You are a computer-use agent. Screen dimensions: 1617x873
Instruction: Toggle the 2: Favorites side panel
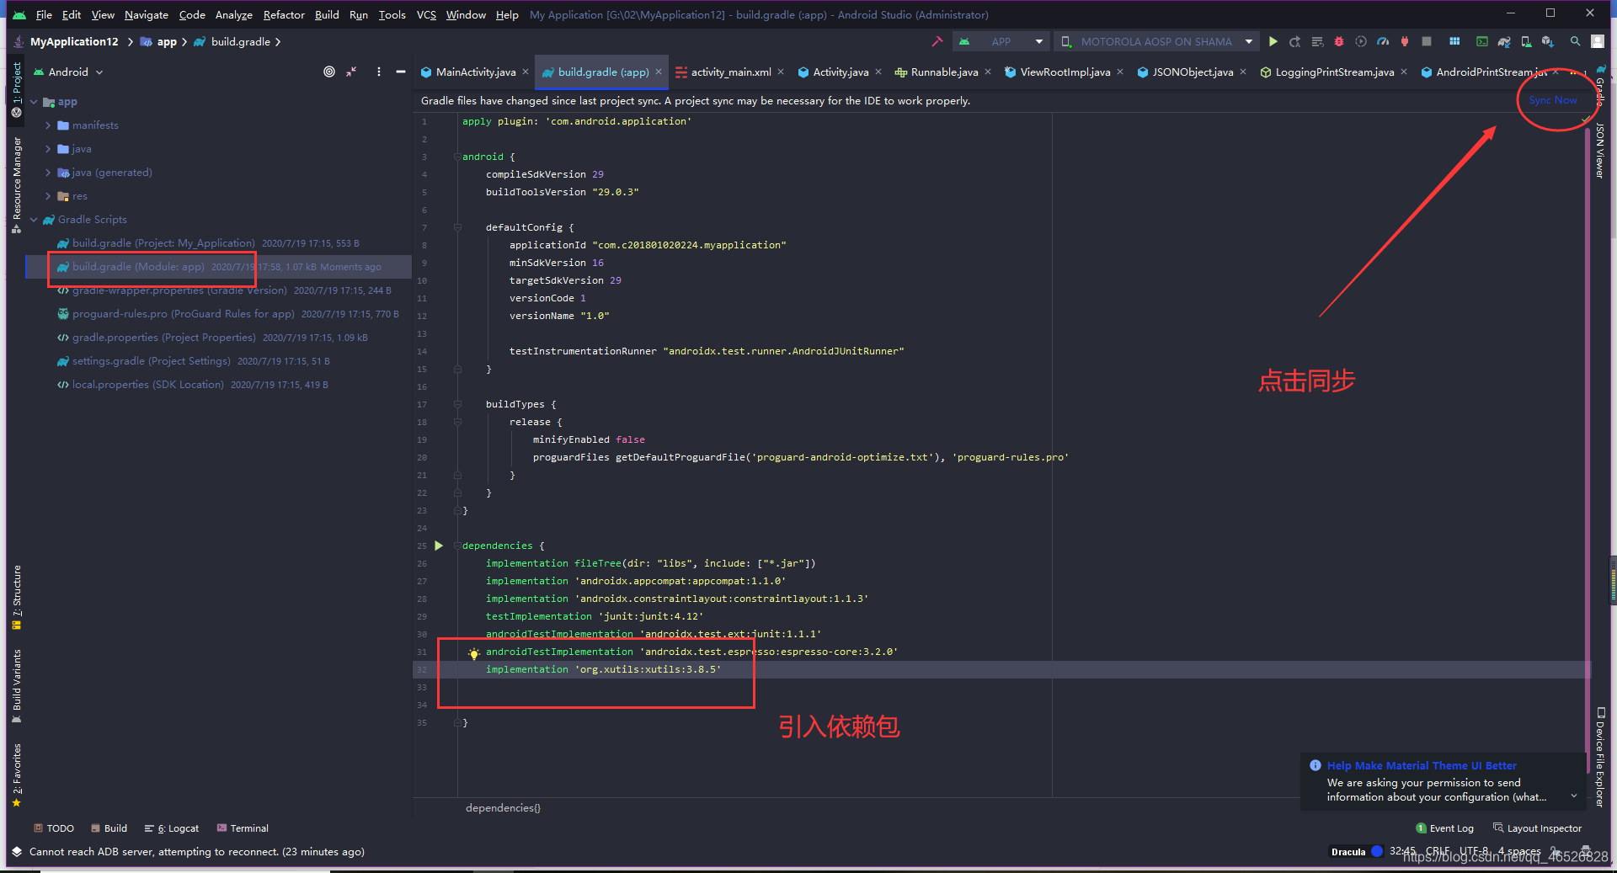(16, 775)
